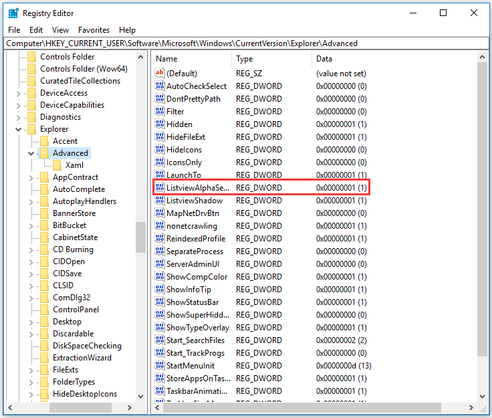Select the ShowTypeOverlay value name
The height and width of the screenshot is (418, 492).
[x=198, y=327]
